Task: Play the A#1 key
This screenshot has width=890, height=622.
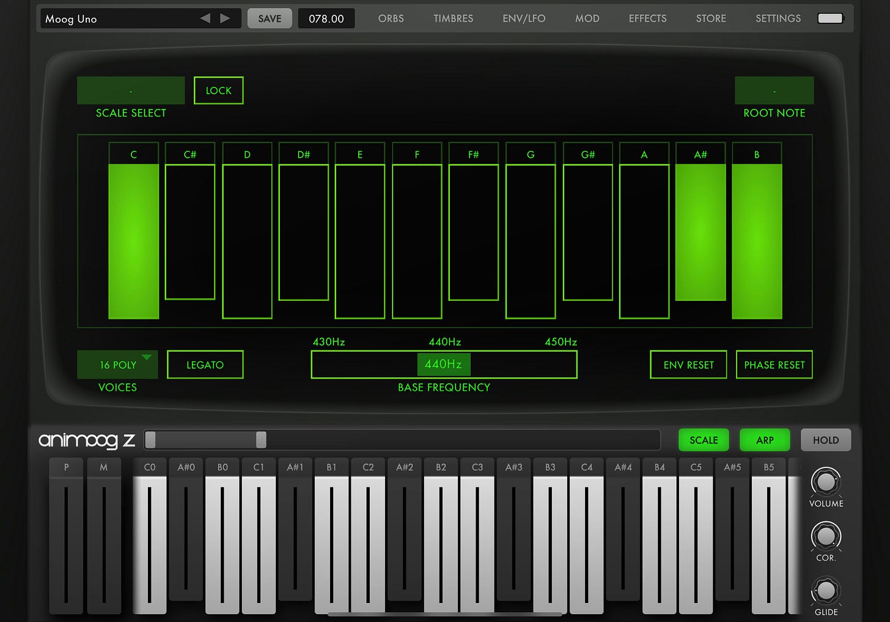Action: [295, 530]
